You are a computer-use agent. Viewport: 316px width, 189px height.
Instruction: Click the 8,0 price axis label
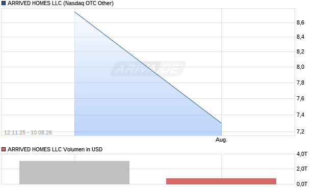[x=300, y=67]
